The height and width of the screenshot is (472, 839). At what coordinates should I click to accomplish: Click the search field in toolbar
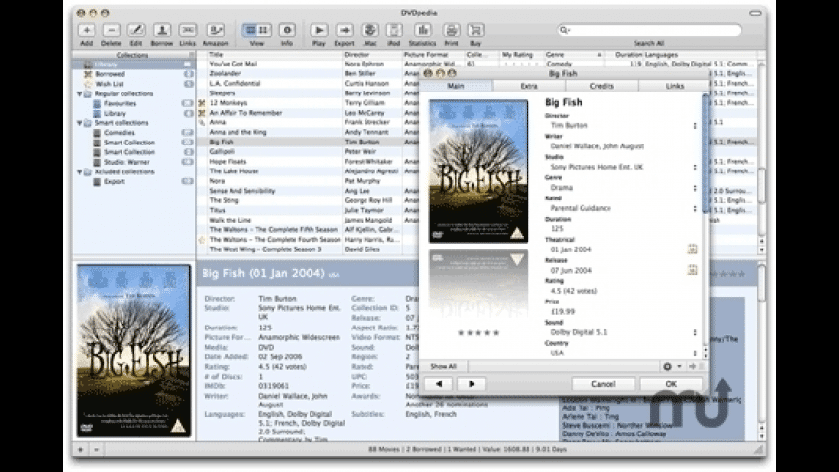(649, 30)
